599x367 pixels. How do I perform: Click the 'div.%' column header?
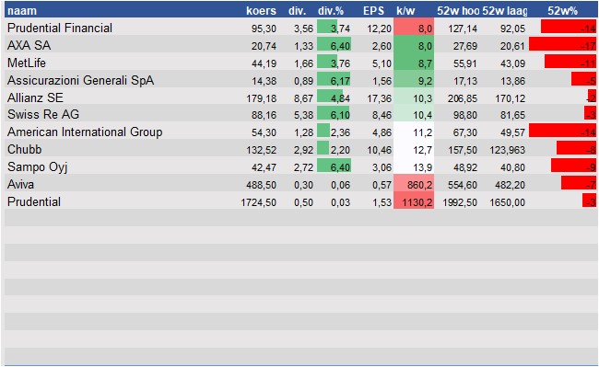(x=331, y=11)
